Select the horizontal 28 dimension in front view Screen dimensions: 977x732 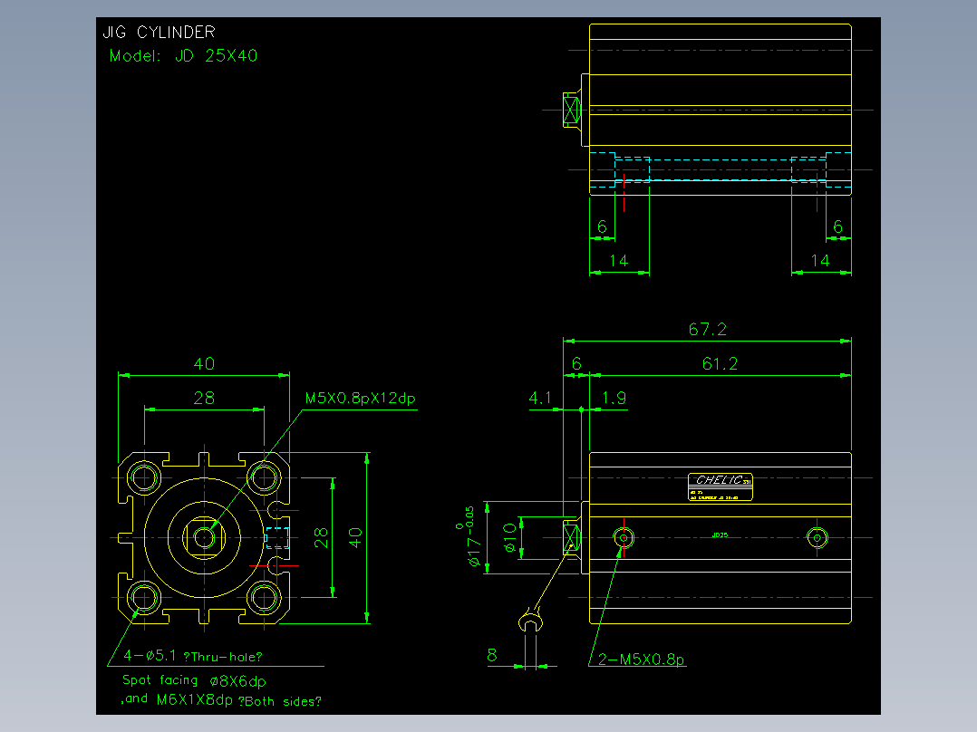[x=204, y=398]
